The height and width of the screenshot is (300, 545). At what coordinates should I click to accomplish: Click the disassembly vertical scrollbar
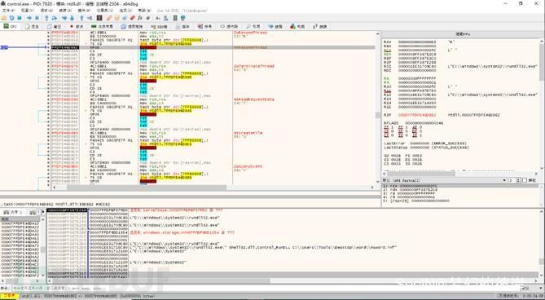[377, 108]
